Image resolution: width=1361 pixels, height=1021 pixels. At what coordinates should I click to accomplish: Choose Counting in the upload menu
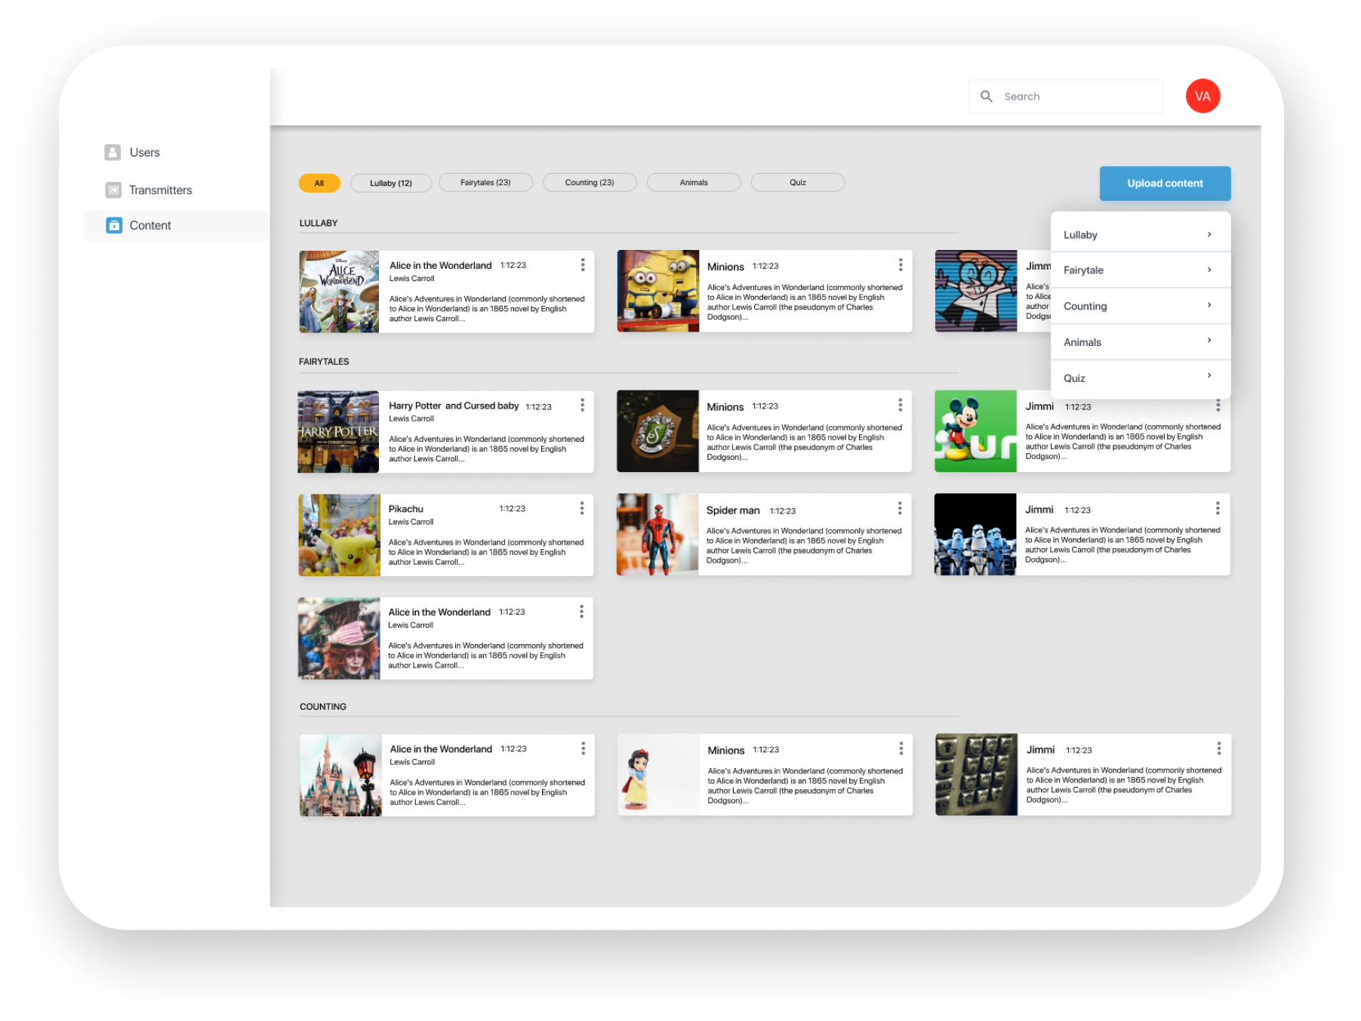coord(1141,306)
